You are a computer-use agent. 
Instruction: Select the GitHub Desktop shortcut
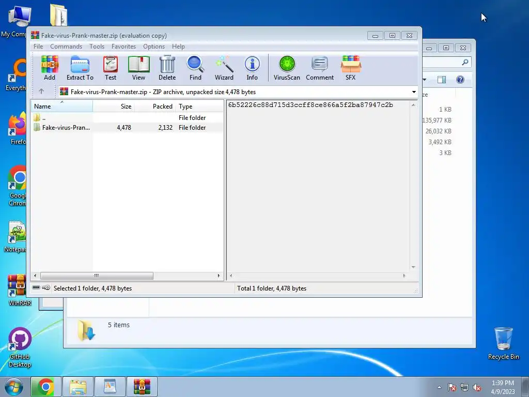[20, 347]
